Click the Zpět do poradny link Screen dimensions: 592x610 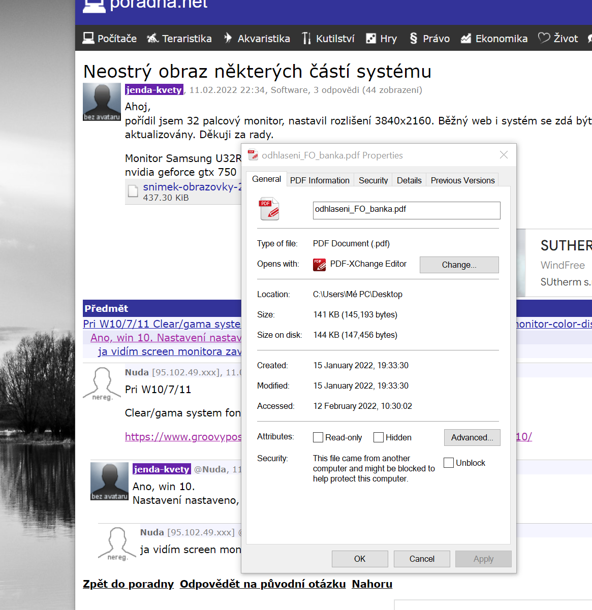(128, 584)
